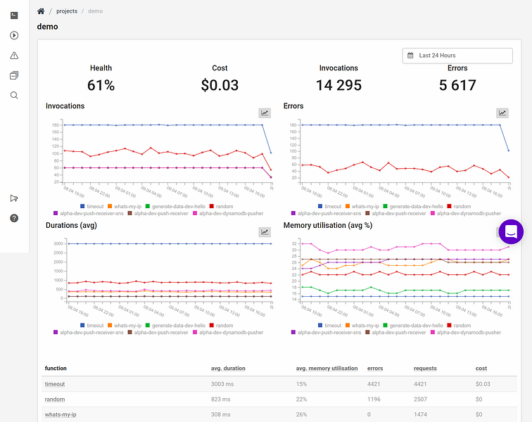Image resolution: width=532 pixels, height=422 pixels.
Task: Click the Cost $0.03 value
Action: [220, 85]
